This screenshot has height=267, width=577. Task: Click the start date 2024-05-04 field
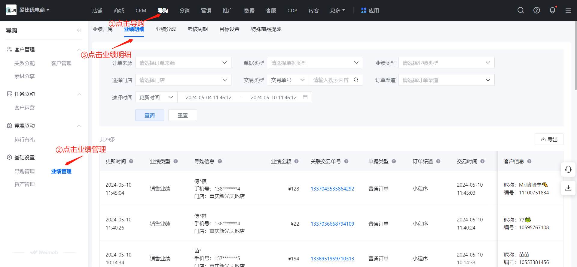[209, 97]
